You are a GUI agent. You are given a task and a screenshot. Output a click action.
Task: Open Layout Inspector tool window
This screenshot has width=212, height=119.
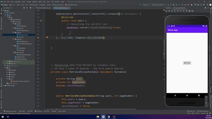pyautogui.click(x=203, y=111)
